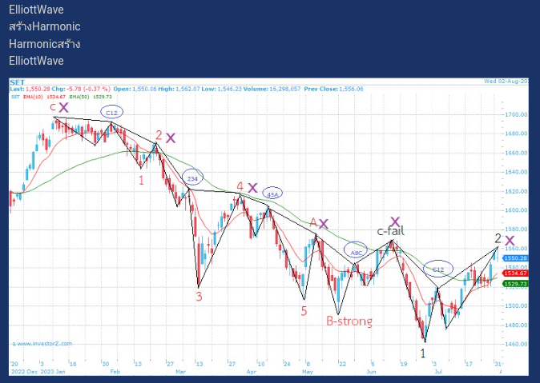The image size is (540, 383).
Task: Click the '31 day tick at chart end
Action: [x=497, y=364]
